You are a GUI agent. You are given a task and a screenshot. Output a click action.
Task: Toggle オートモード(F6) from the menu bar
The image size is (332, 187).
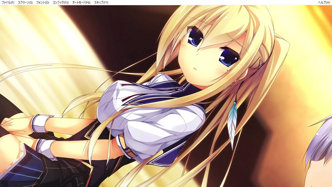coord(81,2)
